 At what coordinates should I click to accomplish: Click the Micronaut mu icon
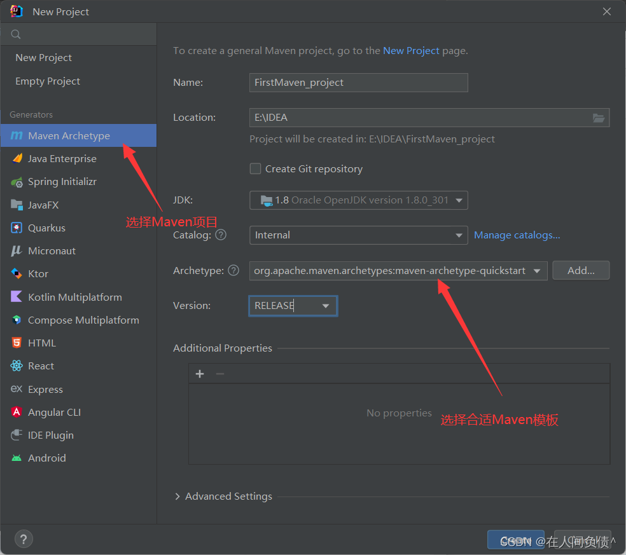coord(16,250)
